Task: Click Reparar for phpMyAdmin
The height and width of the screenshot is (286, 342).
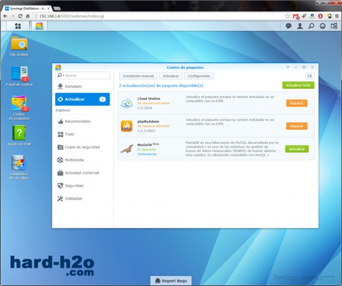Action: (x=297, y=126)
